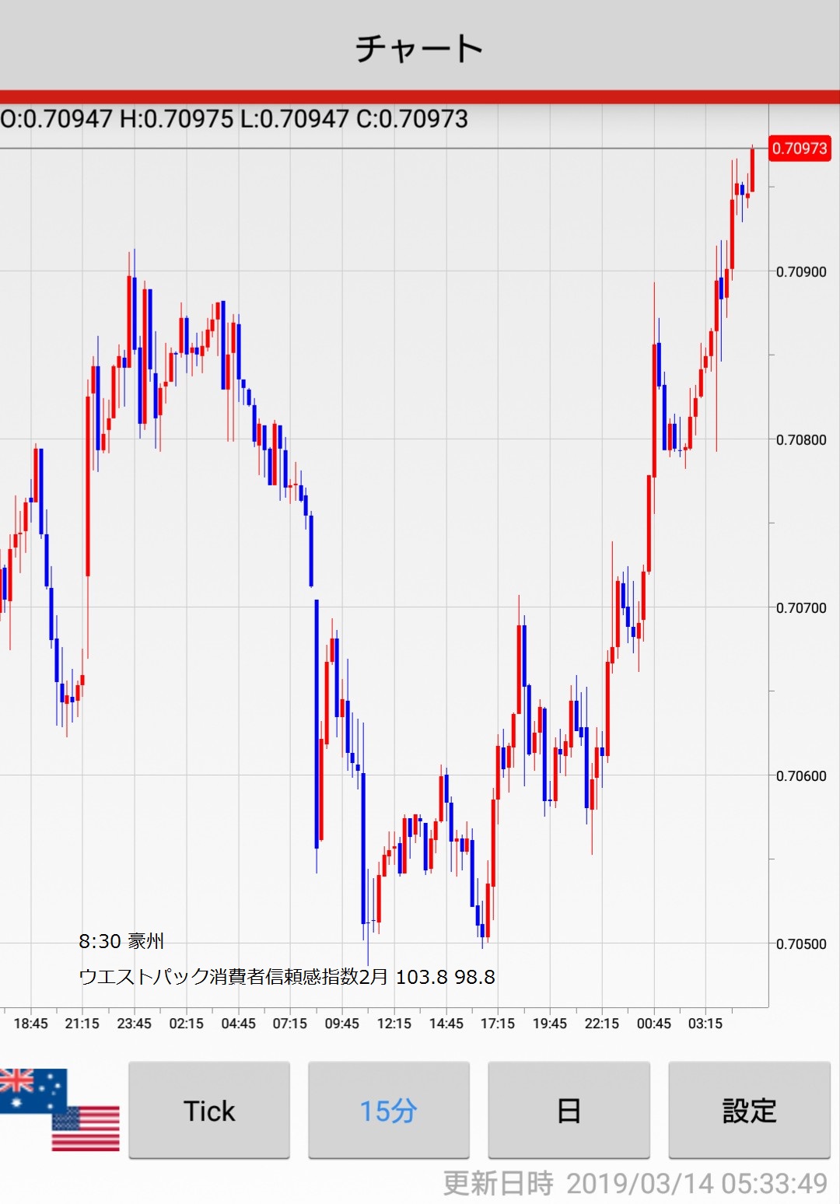Select the 15分 timeframe button

pos(389,1111)
